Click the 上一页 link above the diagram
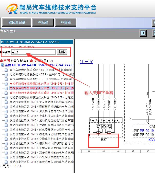Image resolution: width=155 pixels, height=173 pixels. [x=86, y=62]
